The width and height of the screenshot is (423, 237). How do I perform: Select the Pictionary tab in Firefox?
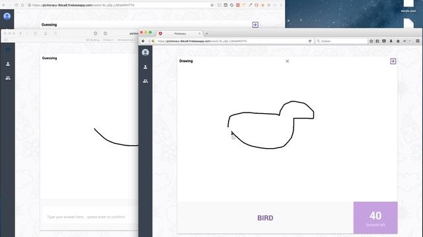point(180,34)
